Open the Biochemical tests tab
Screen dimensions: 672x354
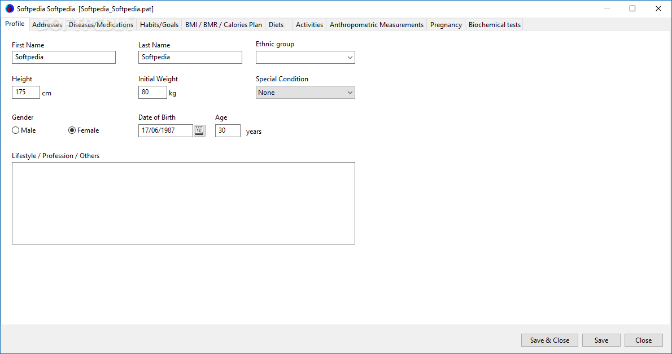tap(494, 25)
